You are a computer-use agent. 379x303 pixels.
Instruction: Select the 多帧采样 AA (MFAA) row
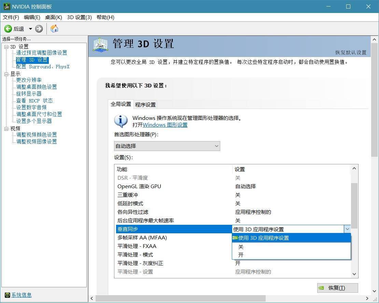174,238
